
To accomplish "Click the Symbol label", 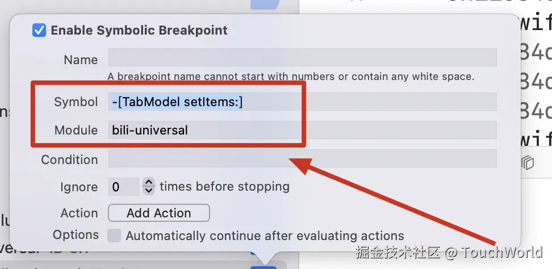I will (76, 102).
